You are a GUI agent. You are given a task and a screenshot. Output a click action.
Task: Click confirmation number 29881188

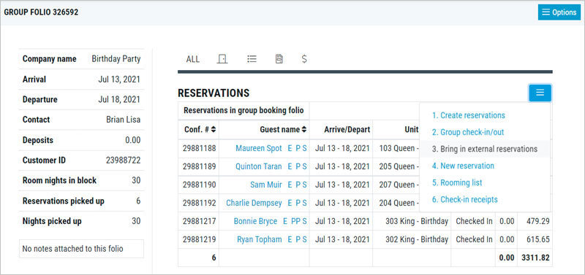click(x=199, y=148)
